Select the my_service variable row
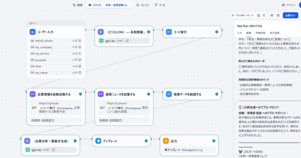Image resolution: width=301 pixels, height=158 pixels. [56, 53]
